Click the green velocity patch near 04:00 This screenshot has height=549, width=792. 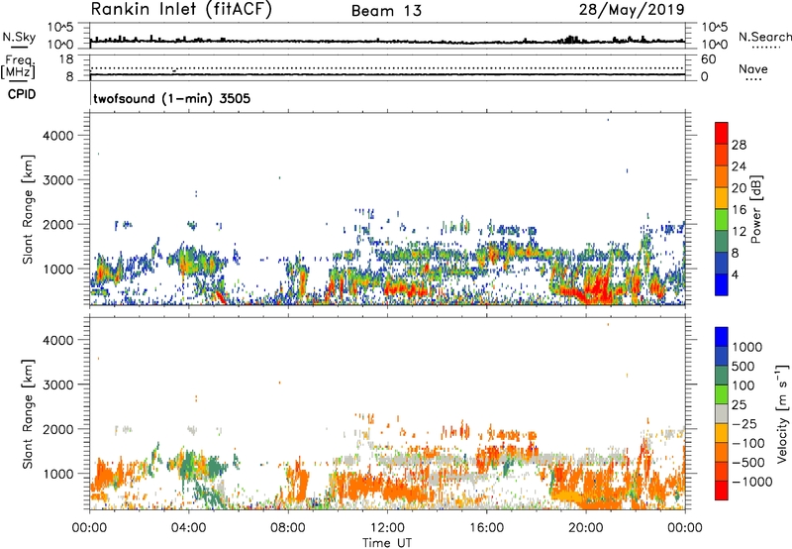[x=189, y=464]
